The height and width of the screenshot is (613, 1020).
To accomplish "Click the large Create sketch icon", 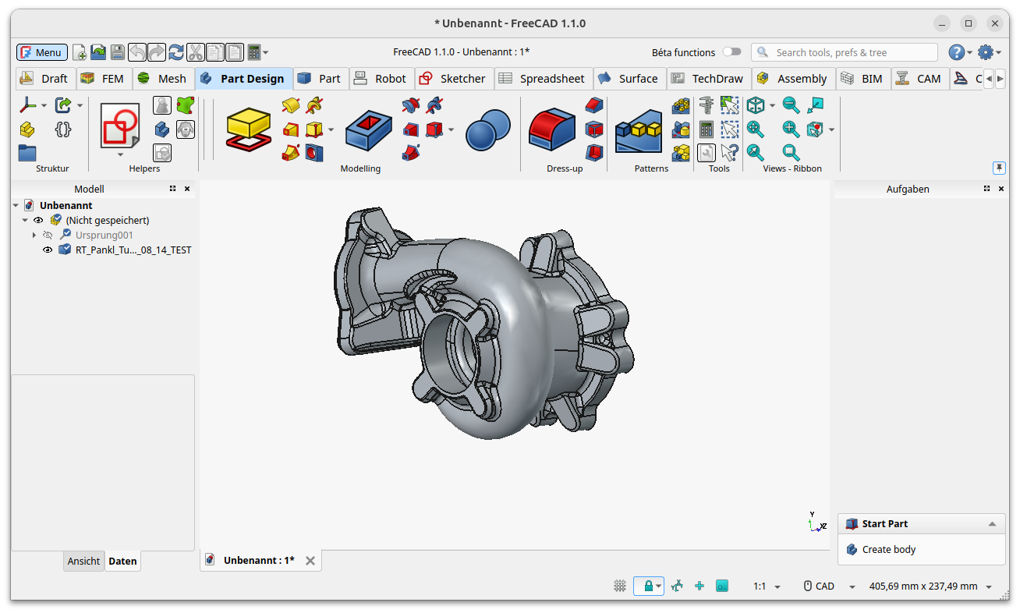I will 120,125.
